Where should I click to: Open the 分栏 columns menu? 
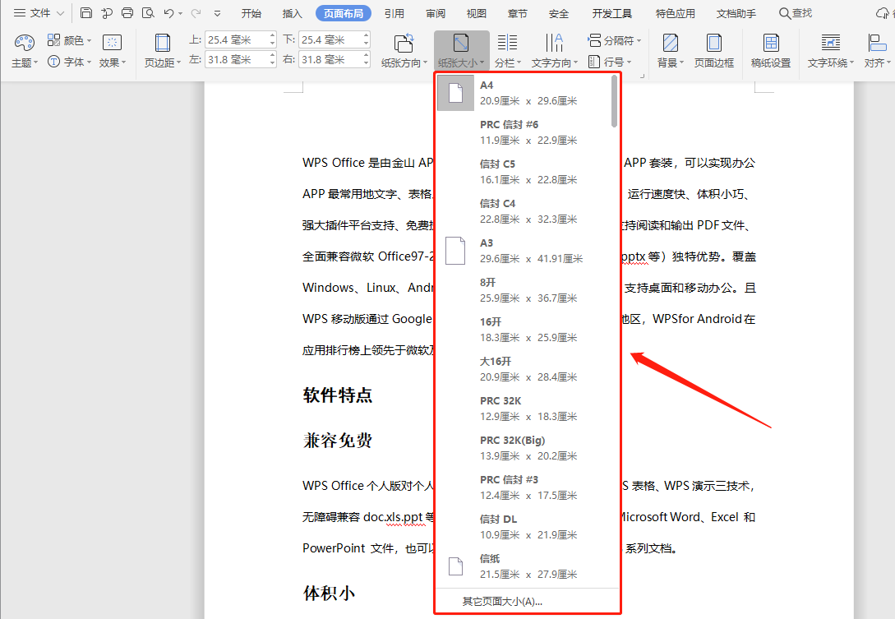pos(507,50)
